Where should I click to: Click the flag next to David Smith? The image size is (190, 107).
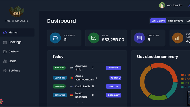pos(72,87)
